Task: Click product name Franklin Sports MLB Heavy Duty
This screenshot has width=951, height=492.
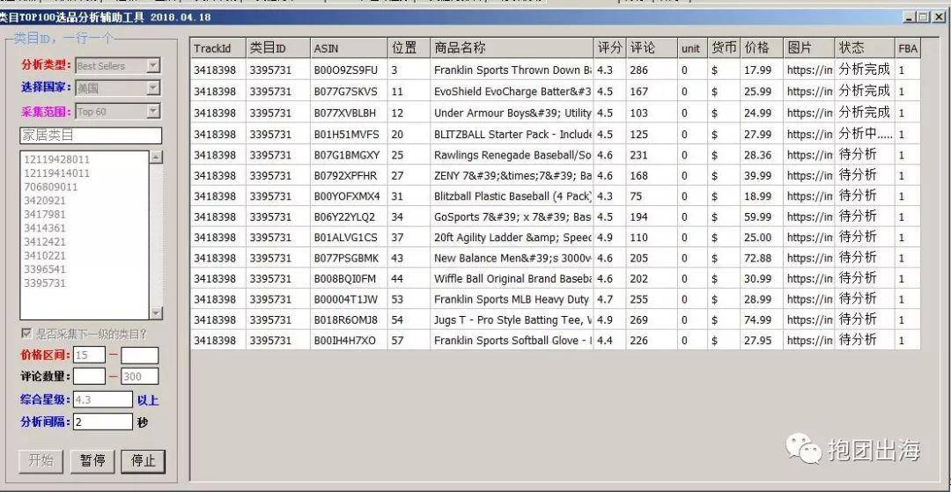Action: pyautogui.click(x=512, y=299)
